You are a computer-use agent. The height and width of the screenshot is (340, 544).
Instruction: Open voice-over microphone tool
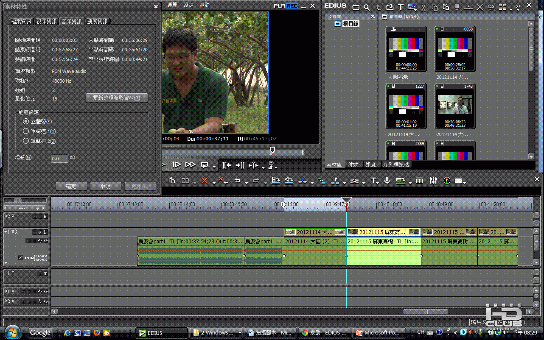click(x=387, y=181)
